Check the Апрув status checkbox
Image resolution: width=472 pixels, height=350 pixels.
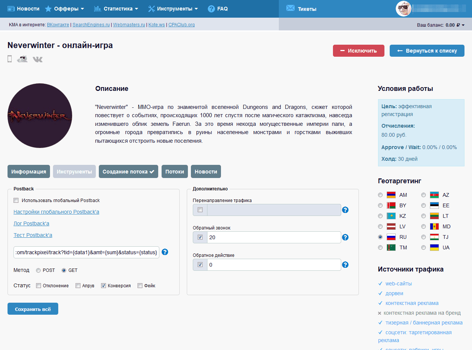(78, 285)
